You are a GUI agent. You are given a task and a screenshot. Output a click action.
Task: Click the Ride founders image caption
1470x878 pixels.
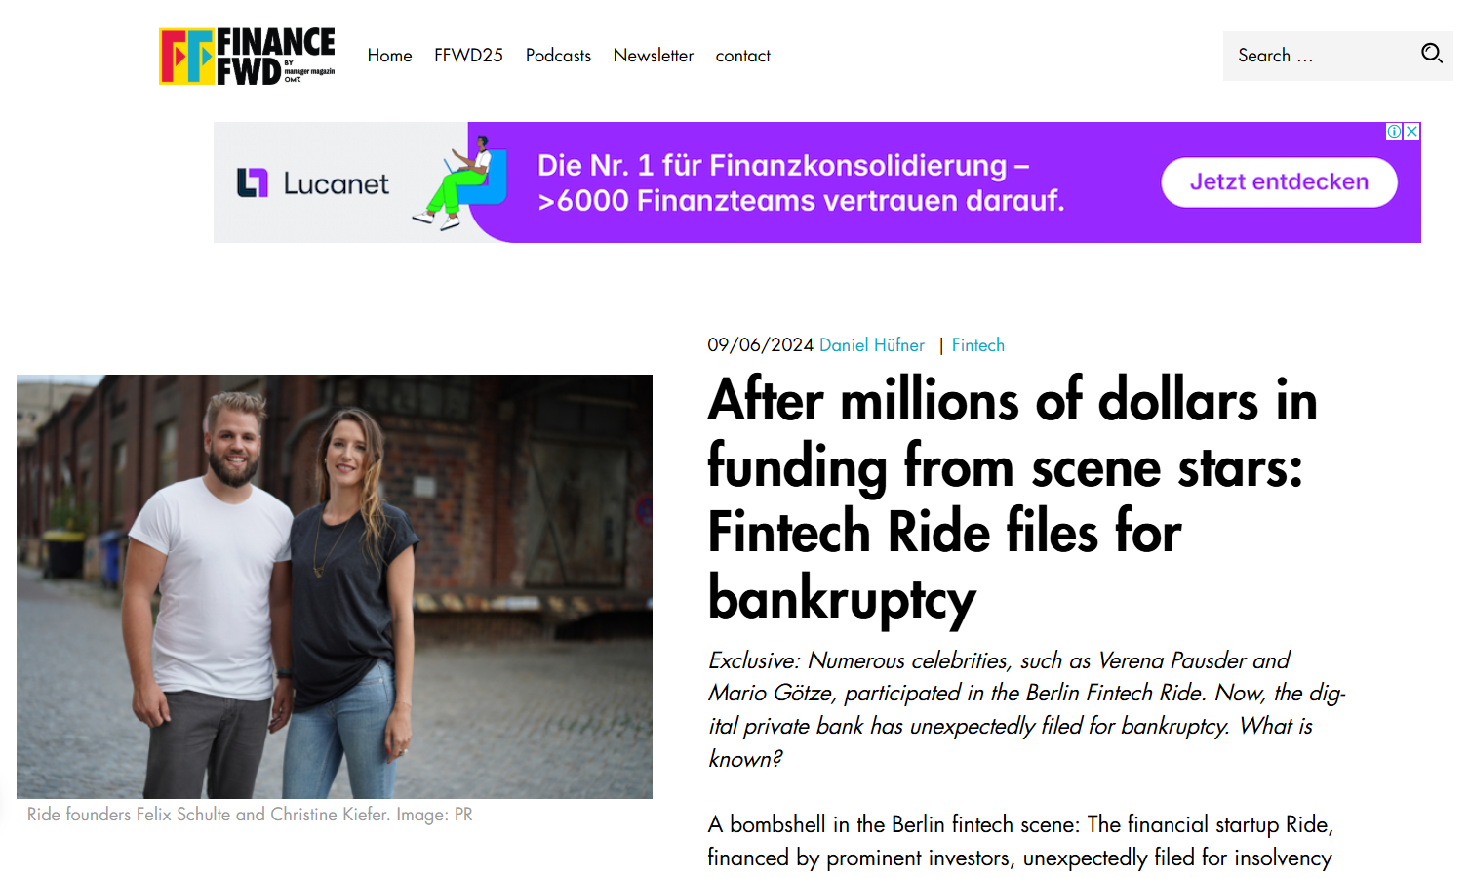(x=250, y=815)
